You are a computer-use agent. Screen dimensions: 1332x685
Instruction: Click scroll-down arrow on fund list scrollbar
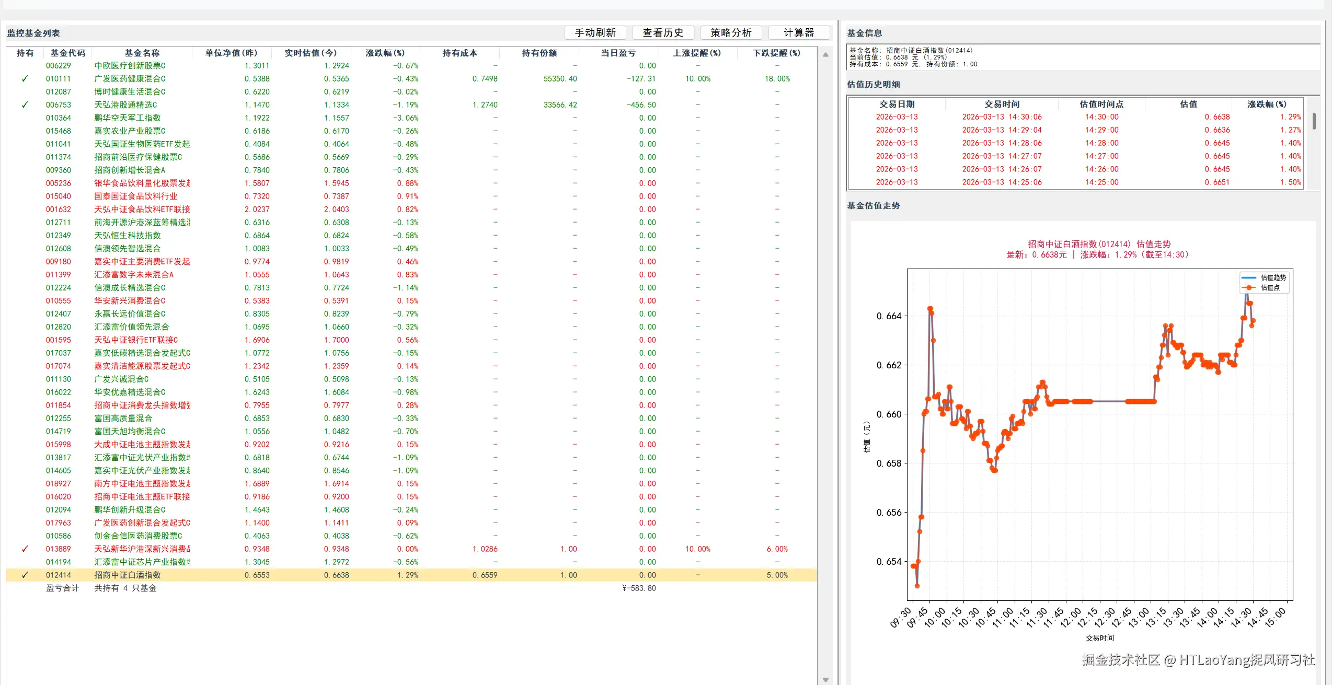(825, 679)
